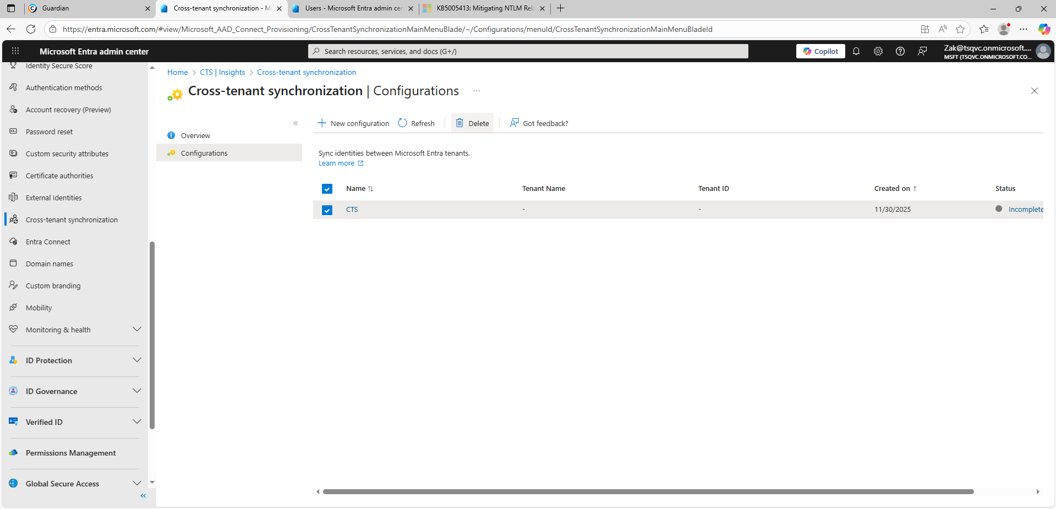Click the search resources input field
This screenshot has height=509, width=1056.
[x=528, y=51]
